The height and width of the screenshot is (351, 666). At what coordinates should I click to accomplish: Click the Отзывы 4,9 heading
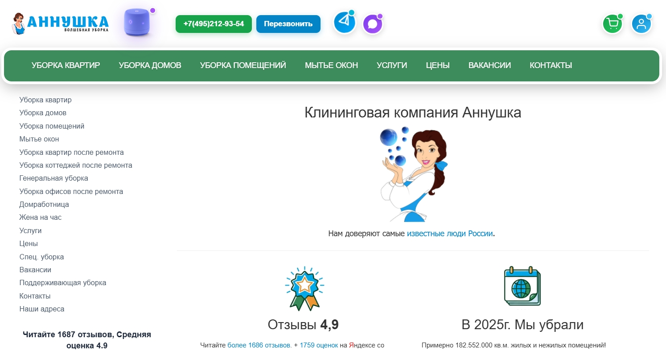(303, 325)
